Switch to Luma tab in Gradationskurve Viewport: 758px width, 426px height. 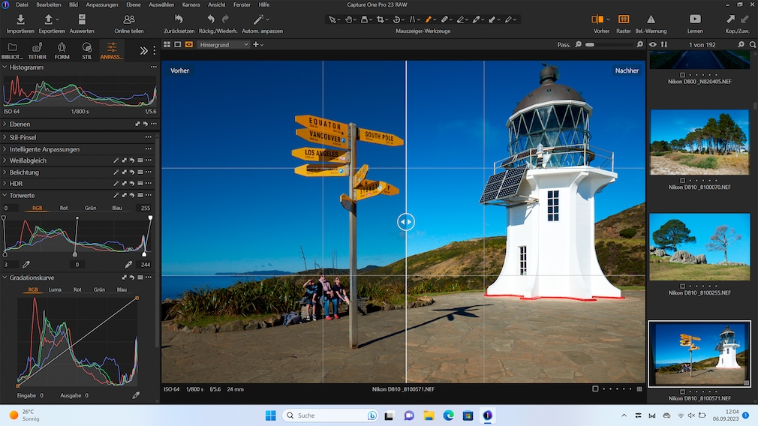55,289
